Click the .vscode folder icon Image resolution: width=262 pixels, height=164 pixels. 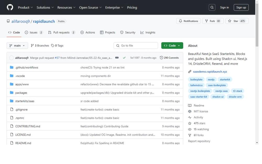tap(12, 76)
